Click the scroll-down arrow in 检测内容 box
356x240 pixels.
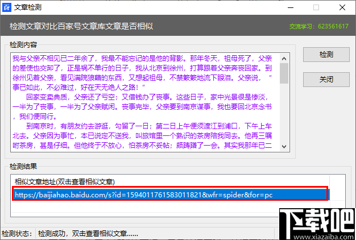point(284,147)
